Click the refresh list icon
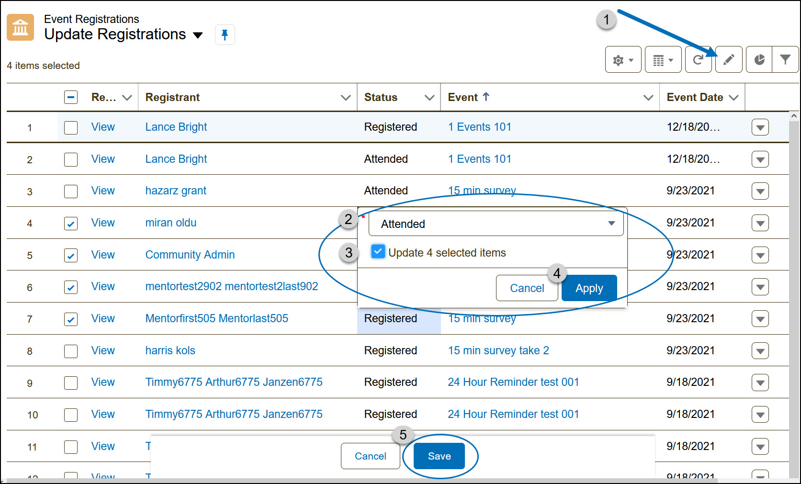The image size is (801, 484). point(698,60)
